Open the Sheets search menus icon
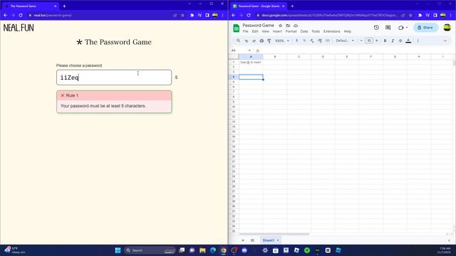The image size is (456, 256). (x=239, y=41)
